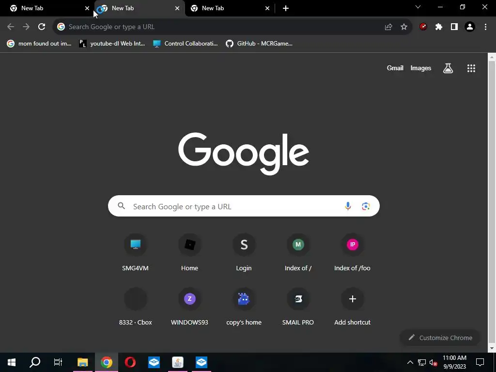
Task: Close the first New Tab
Action: click(x=87, y=8)
